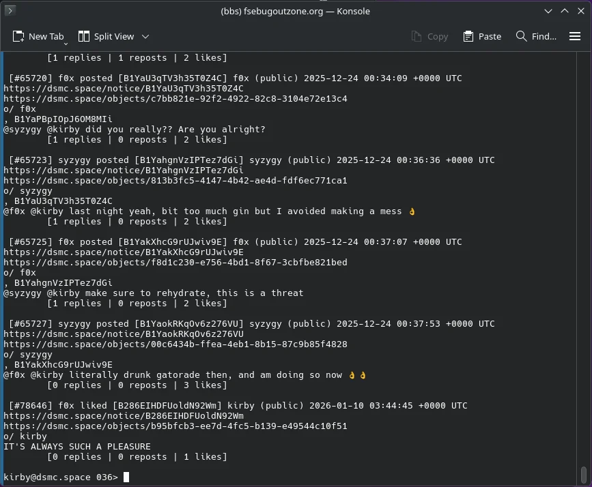The height and width of the screenshot is (487, 592).
Task: Expand the Split View dropdown arrow
Action: pyautogui.click(x=145, y=36)
